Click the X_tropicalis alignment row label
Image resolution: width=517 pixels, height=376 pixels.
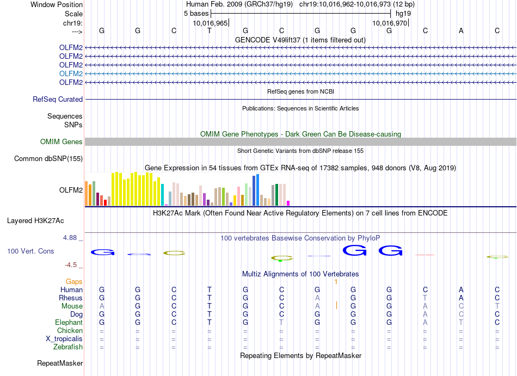click(x=64, y=339)
